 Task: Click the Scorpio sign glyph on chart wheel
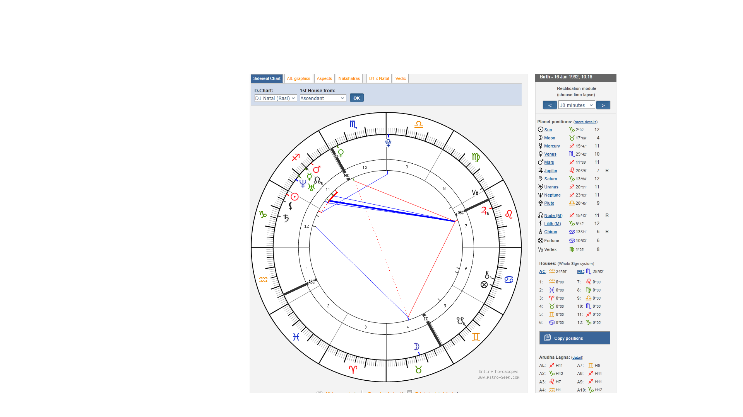pyautogui.click(x=353, y=124)
